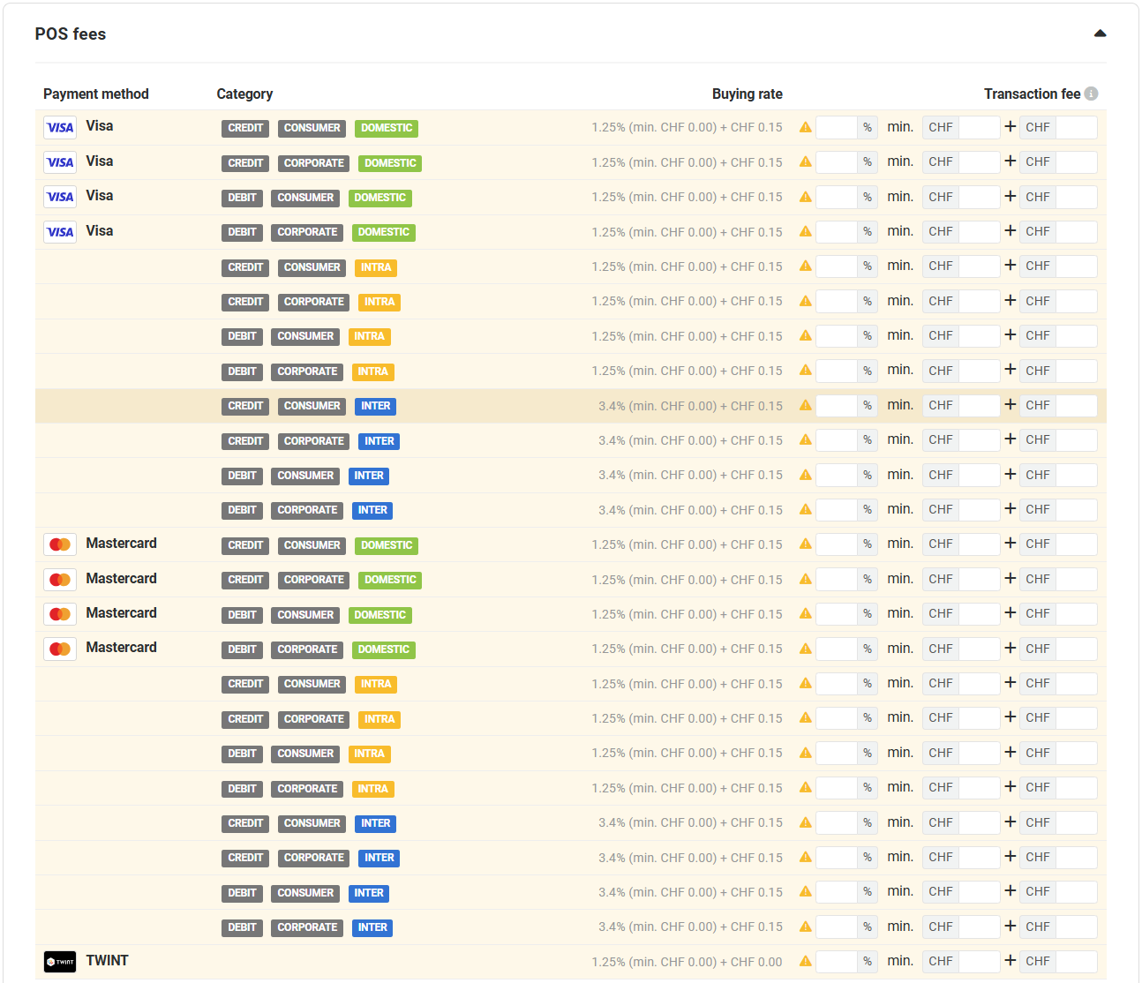The image size is (1142, 983).
Task: Click the Transaction fee column header
Action: (1033, 94)
